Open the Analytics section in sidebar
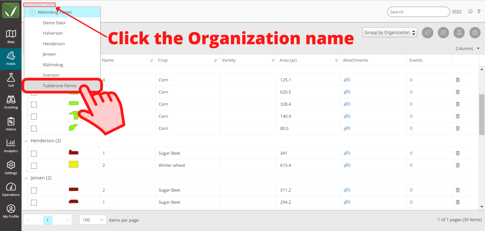The width and height of the screenshot is (485, 231). [x=11, y=146]
